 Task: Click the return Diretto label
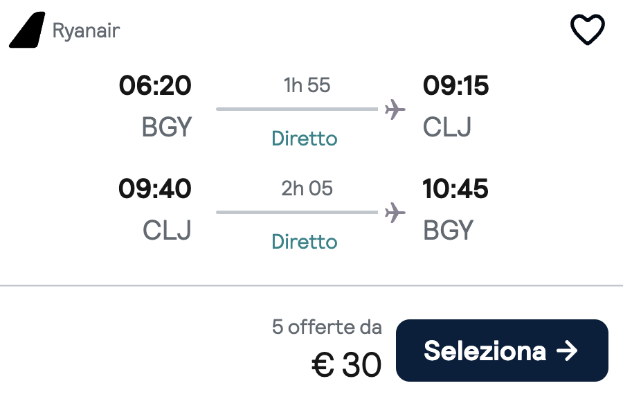[x=305, y=242]
